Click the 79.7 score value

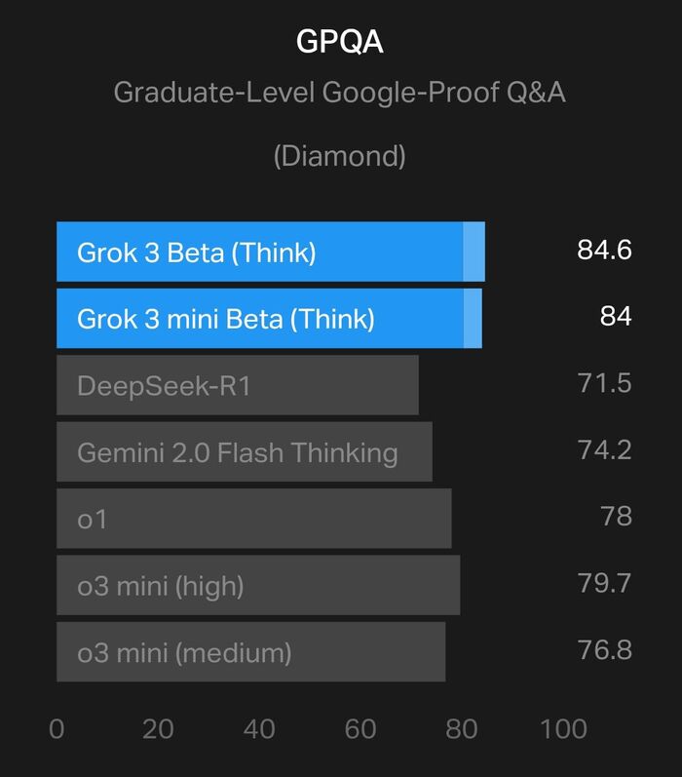(x=604, y=583)
